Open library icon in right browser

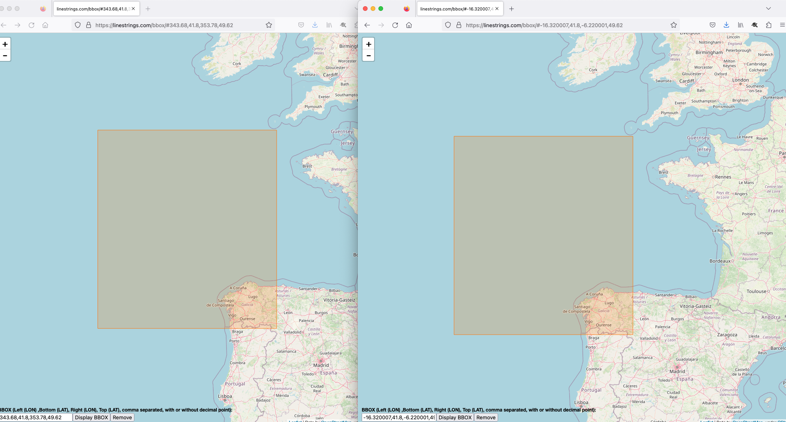[x=741, y=25]
